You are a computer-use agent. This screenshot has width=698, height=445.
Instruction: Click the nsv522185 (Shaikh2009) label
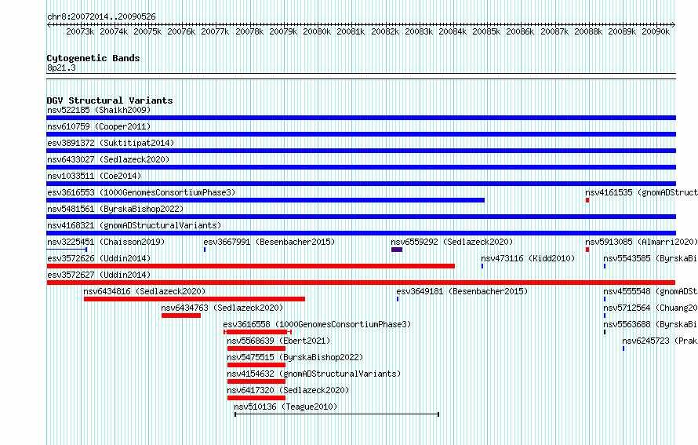pos(99,110)
